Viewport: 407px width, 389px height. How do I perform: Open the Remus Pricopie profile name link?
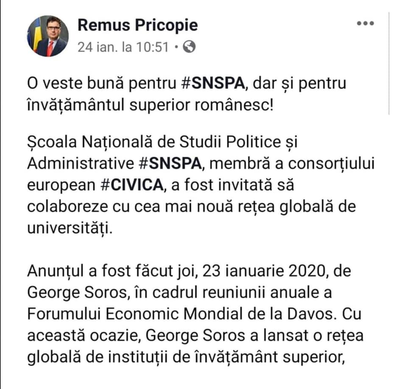(137, 25)
